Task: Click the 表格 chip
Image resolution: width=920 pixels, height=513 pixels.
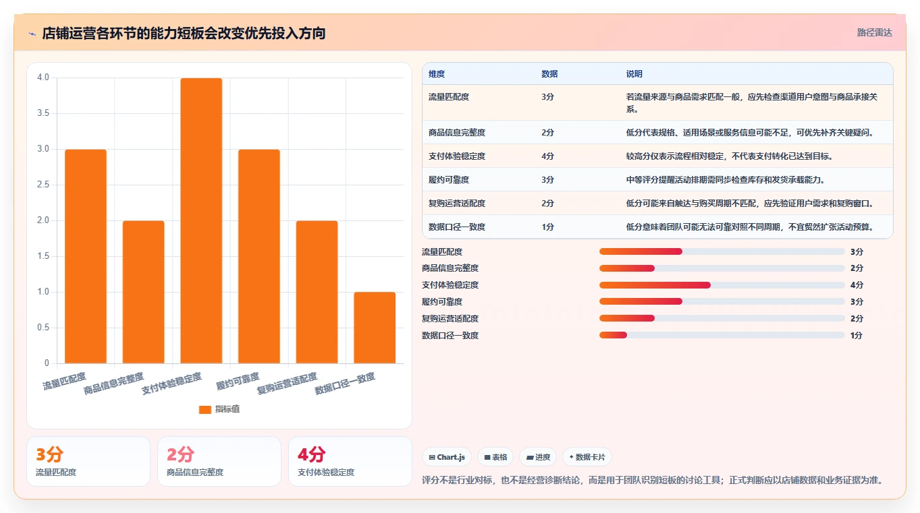Action: tap(495, 457)
